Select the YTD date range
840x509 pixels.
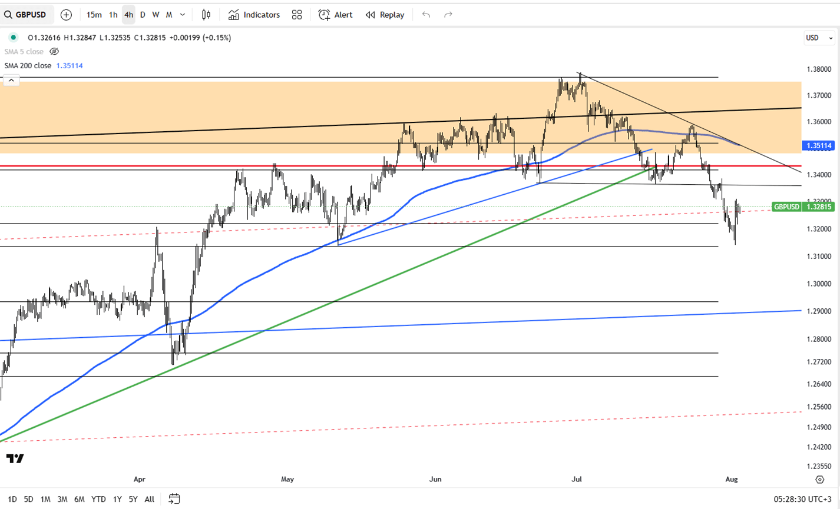pos(98,499)
